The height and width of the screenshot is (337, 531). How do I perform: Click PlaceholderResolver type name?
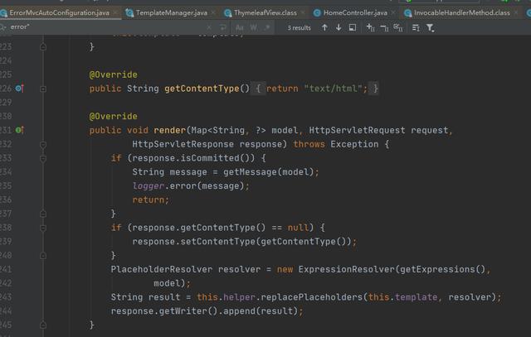click(162, 269)
